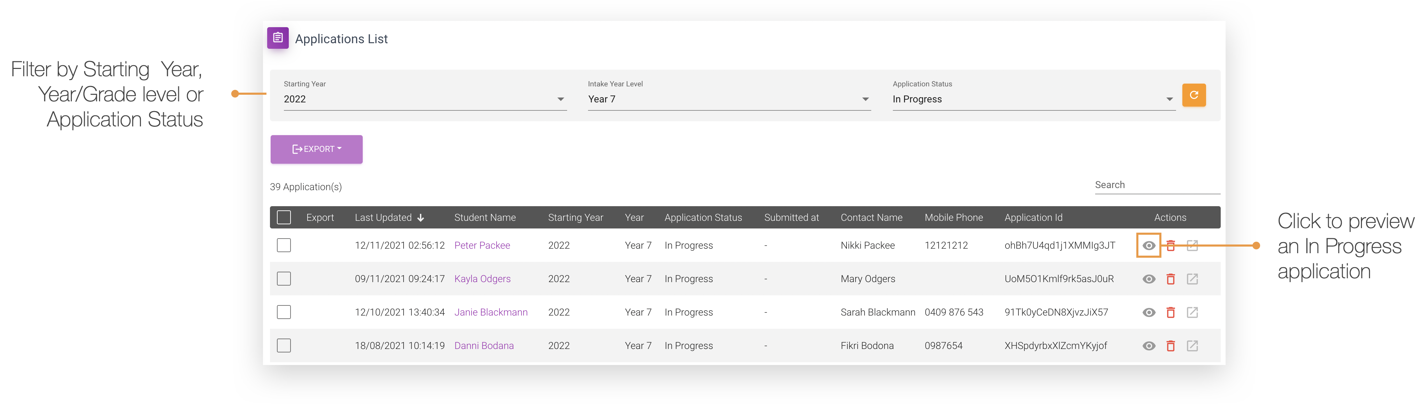Preview Kayla Odgers' application with eye icon
The height and width of the screenshot is (404, 1423).
1149,279
